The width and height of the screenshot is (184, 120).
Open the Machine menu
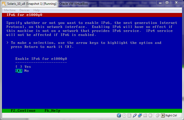tap(10, 10)
